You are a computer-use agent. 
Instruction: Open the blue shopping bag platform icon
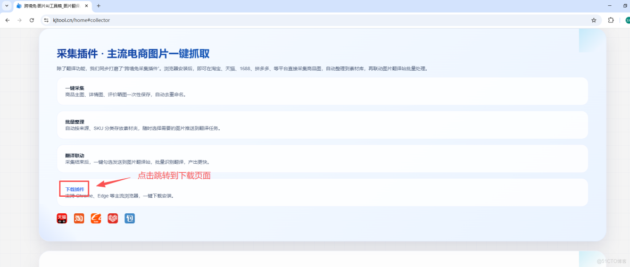[130, 219]
